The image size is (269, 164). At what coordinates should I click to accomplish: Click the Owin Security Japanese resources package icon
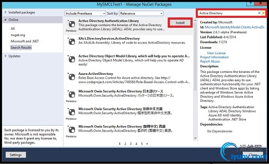[x=72, y=94]
